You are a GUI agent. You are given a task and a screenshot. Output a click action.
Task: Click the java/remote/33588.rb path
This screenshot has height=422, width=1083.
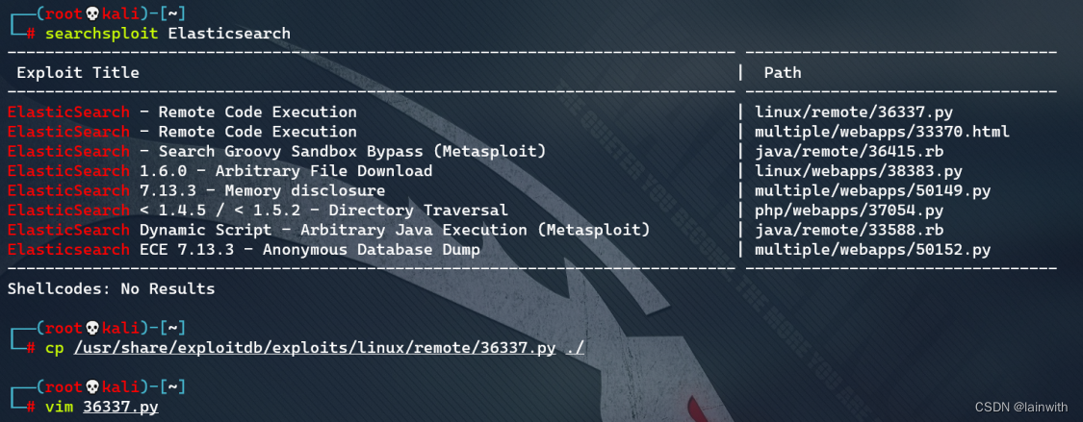coord(849,230)
